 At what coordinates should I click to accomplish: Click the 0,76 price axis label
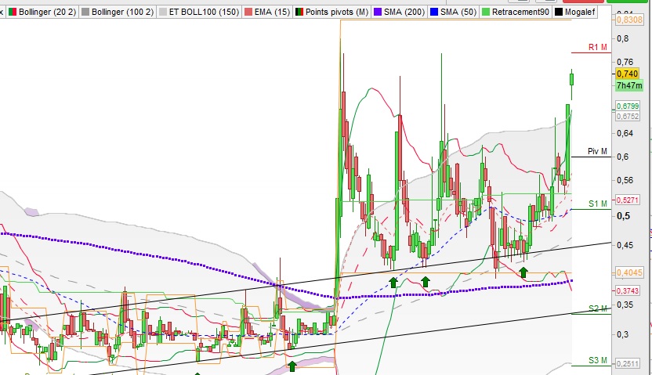[625, 63]
